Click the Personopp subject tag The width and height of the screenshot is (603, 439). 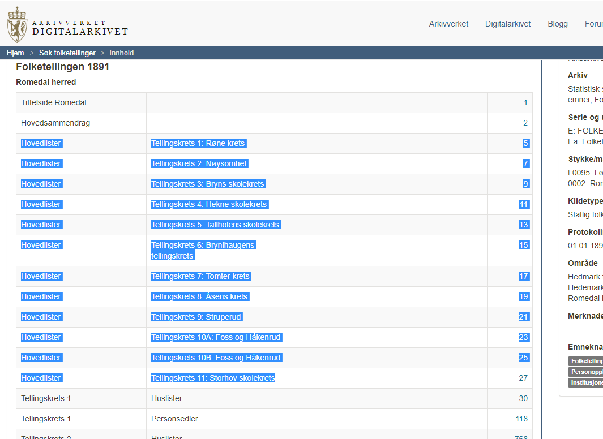coord(586,372)
